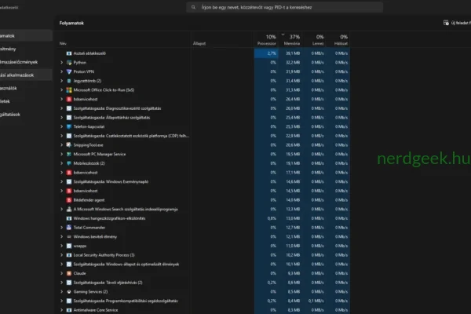Click the Microsoft PC Manager Service icon
The height and width of the screenshot is (314, 471).
point(69,154)
